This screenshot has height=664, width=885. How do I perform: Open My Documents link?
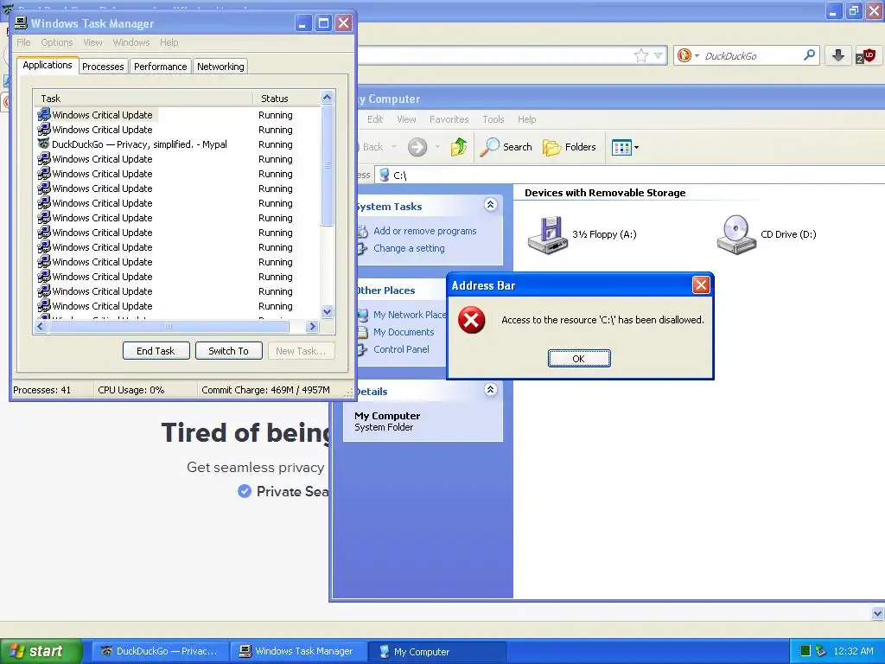tap(404, 332)
